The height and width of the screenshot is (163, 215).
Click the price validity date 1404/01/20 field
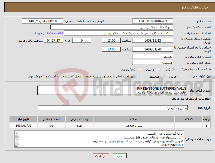[x=153, y=49]
